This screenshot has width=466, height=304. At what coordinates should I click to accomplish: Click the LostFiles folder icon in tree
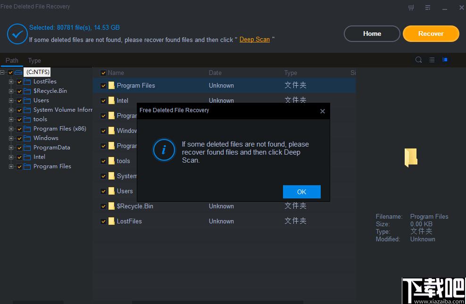click(x=27, y=82)
